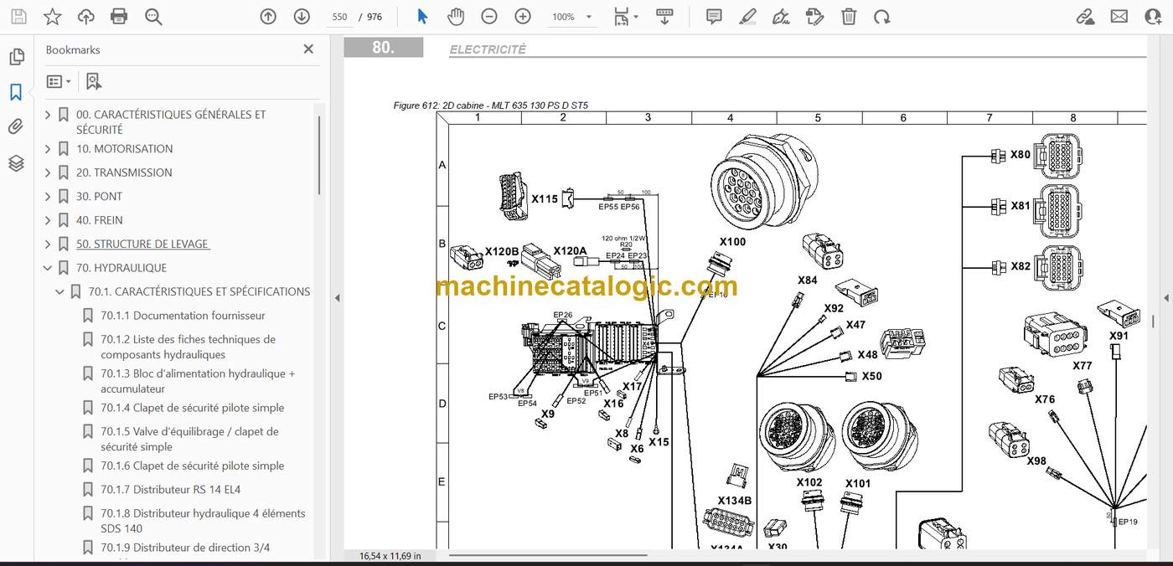Go to next page with down arrow

click(302, 17)
